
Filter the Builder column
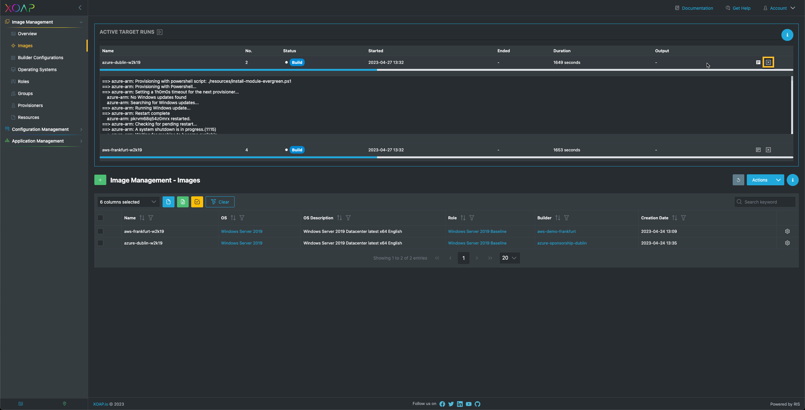pos(566,218)
